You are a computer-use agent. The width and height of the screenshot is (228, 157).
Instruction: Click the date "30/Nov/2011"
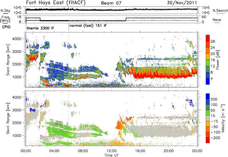[x=182, y=3]
